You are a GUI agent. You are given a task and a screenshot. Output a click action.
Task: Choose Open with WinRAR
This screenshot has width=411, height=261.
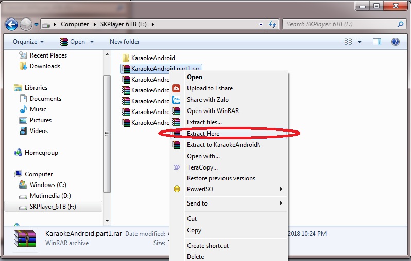229,111
